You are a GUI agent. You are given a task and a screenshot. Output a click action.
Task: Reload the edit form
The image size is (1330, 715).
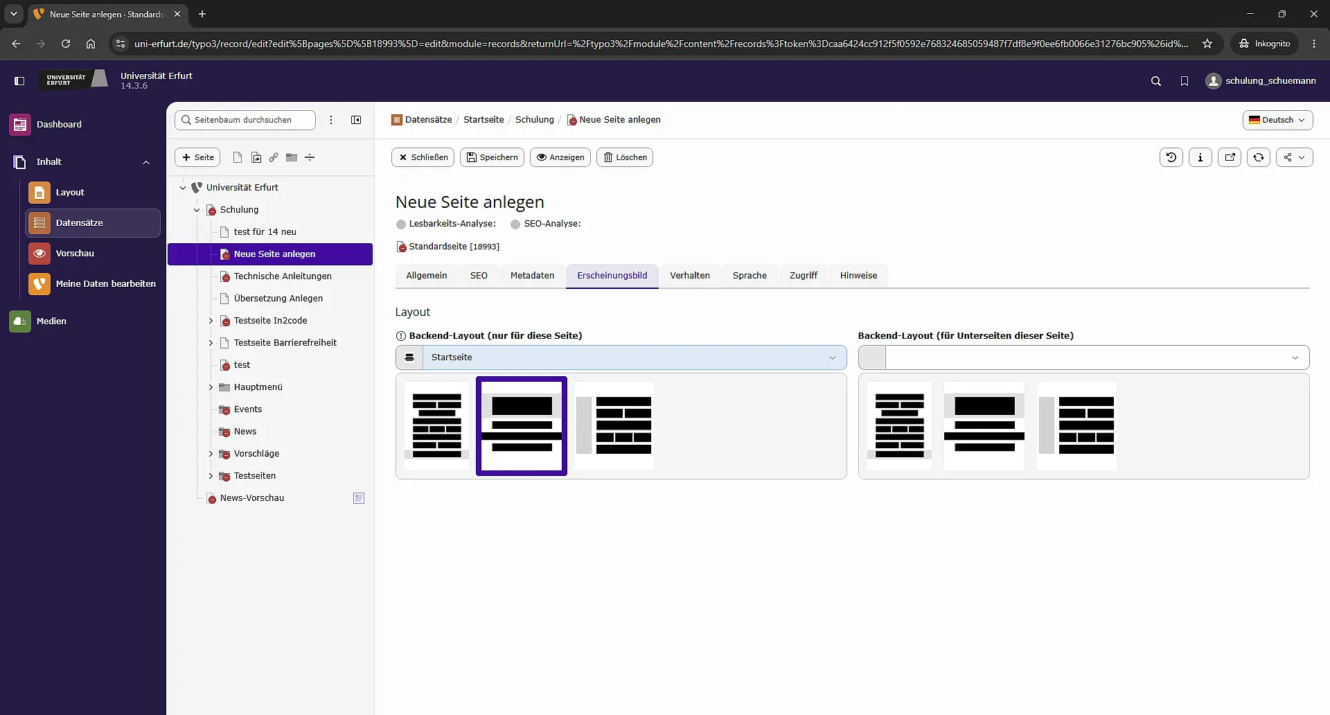(x=1259, y=157)
